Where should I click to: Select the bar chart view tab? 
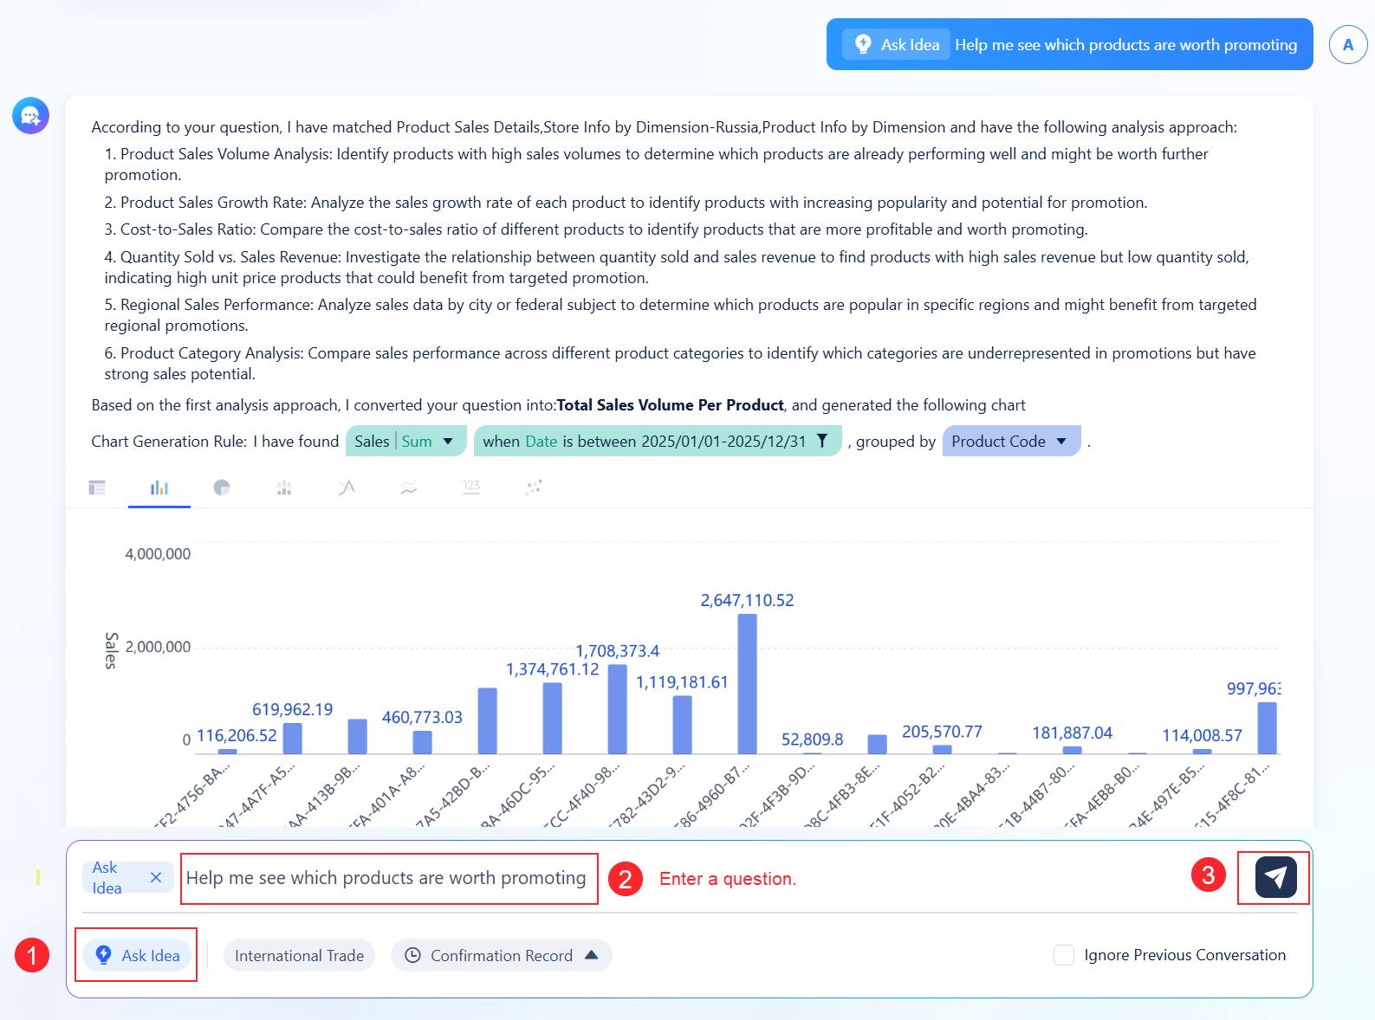point(159,487)
